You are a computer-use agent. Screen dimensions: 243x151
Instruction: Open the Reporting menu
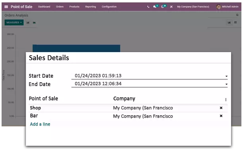(91, 7)
